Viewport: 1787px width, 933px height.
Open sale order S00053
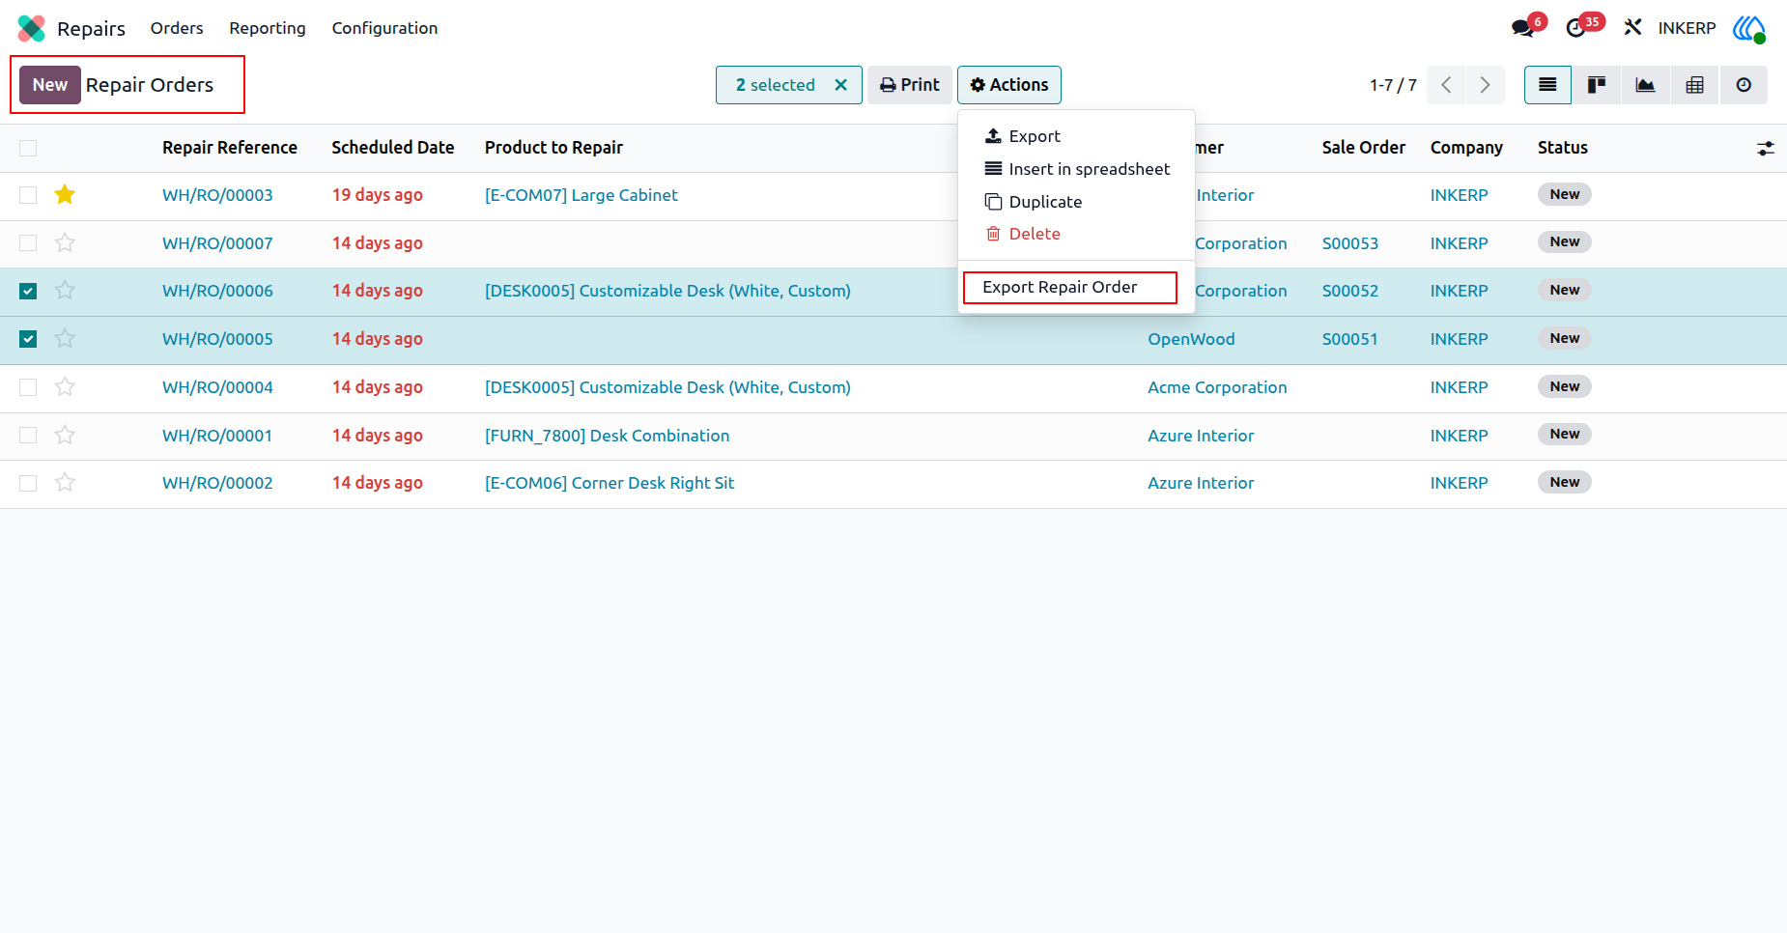(1350, 243)
